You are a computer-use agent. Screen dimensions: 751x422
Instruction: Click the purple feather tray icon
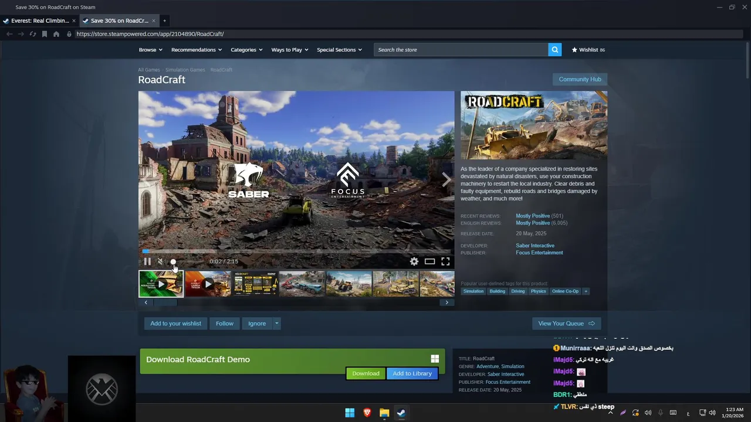coord(623,413)
